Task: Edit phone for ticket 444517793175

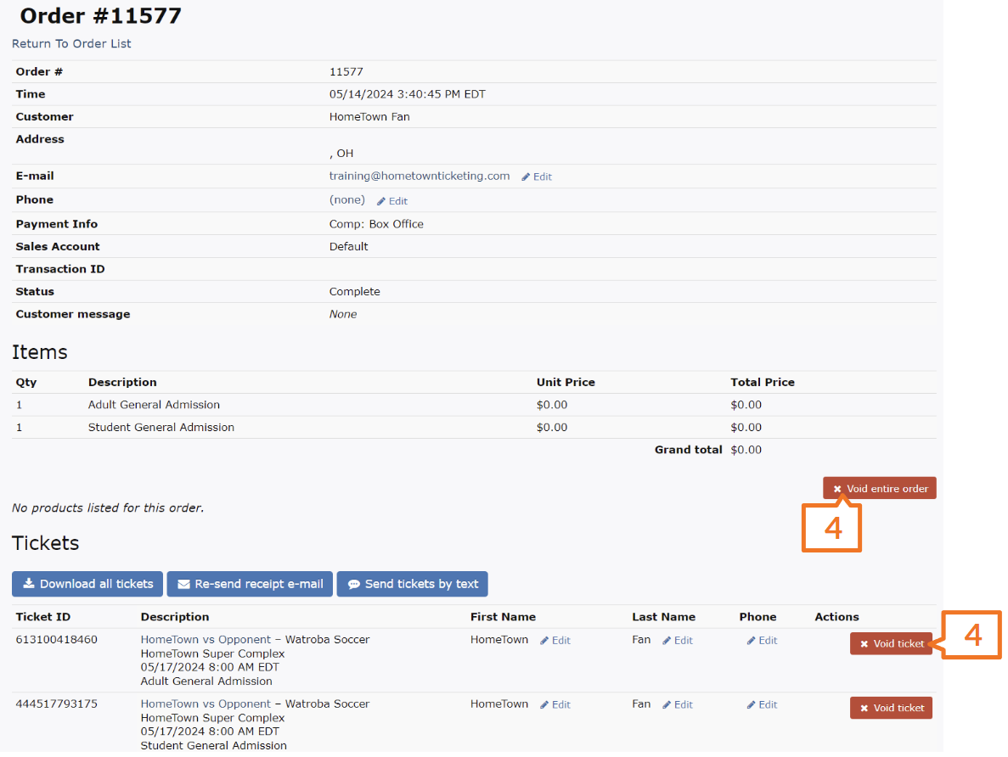Action: 762,705
